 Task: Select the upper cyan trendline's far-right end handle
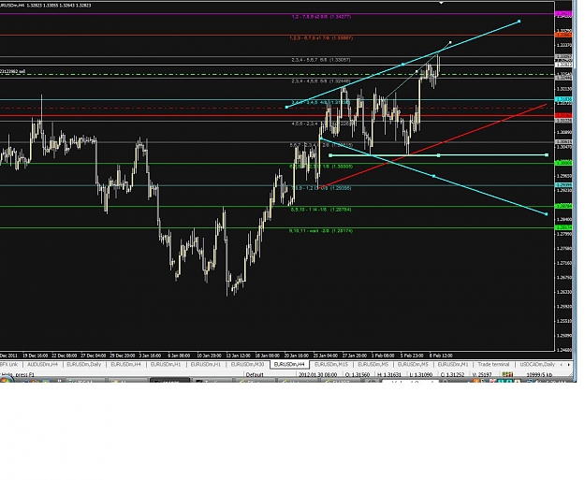[519, 22]
